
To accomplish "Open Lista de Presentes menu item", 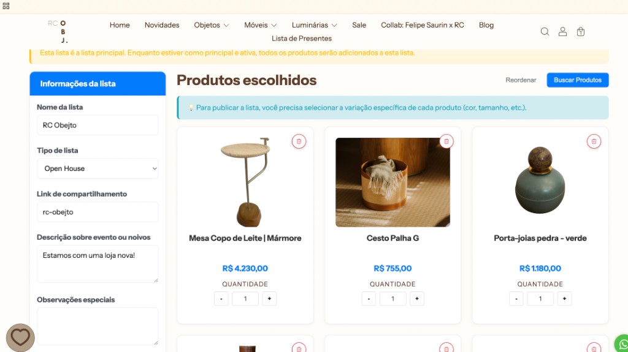I will [302, 39].
